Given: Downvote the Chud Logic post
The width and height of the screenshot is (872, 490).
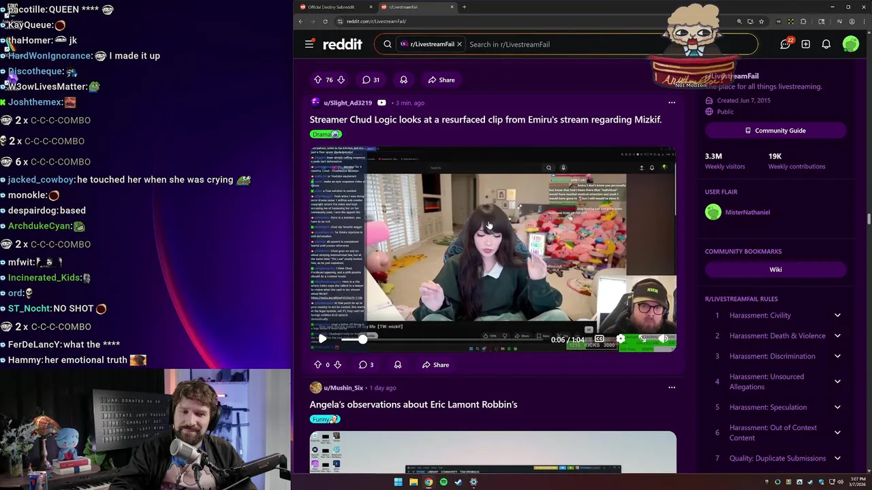Looking at the screenshot, I should 337,365.
